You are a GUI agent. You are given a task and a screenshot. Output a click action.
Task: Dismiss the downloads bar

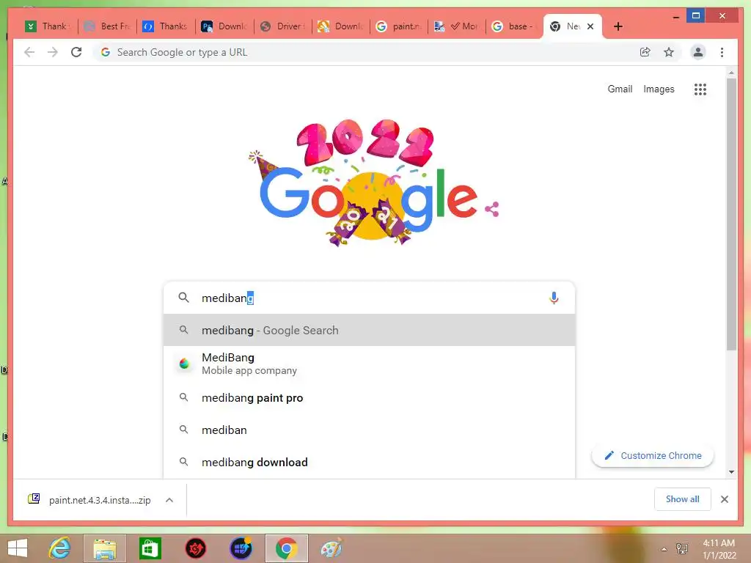[724, 499]
